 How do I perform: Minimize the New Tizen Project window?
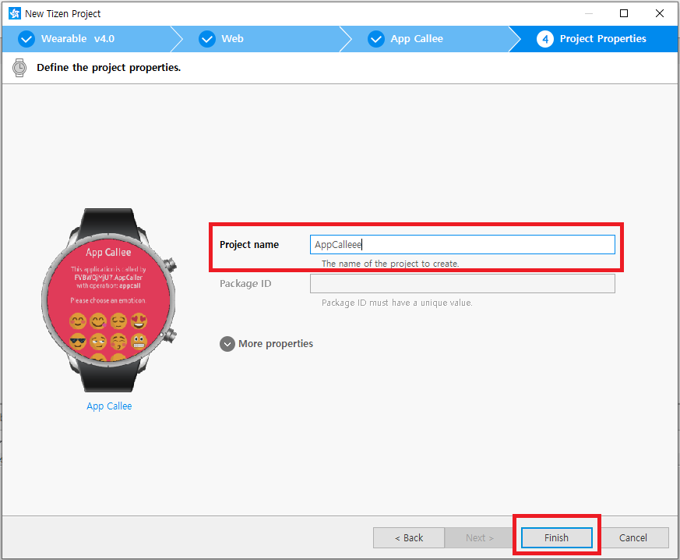coord(589,13)
